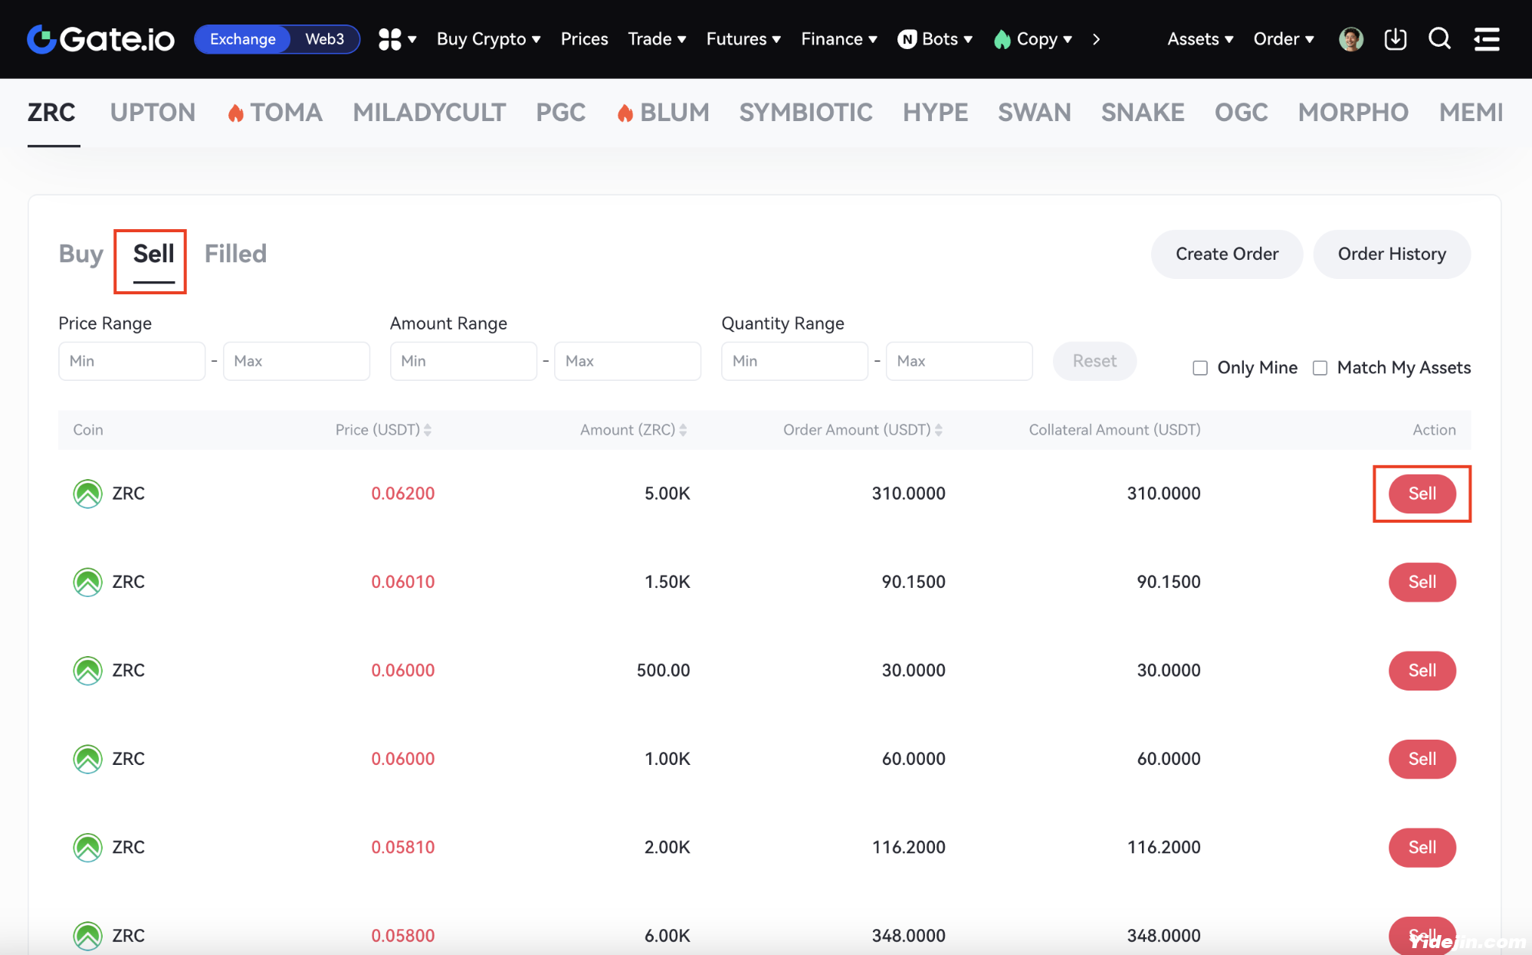
Task: Click Sell for the 0.06200 order
Action: click(1422, 494)
